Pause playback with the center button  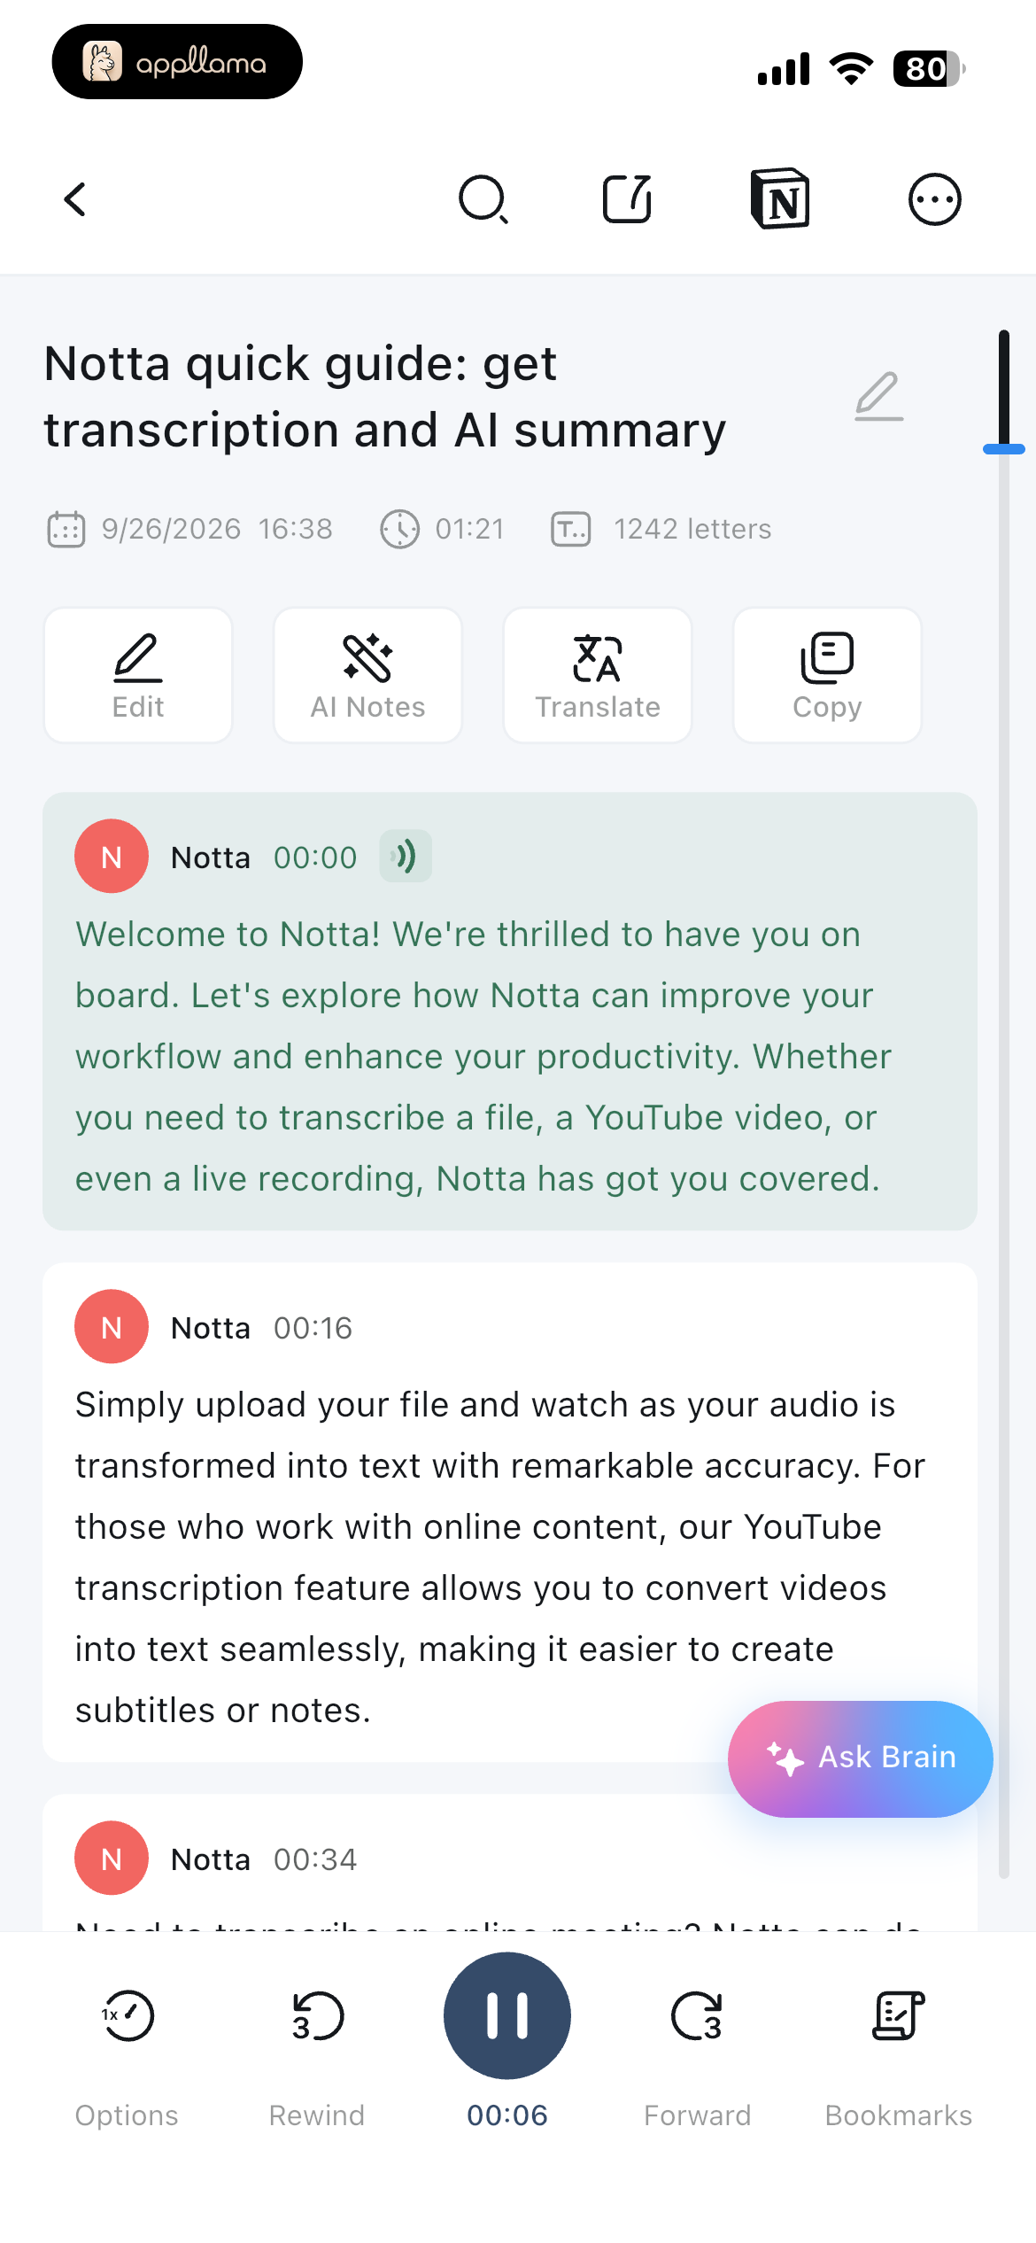pos(507,2015)
